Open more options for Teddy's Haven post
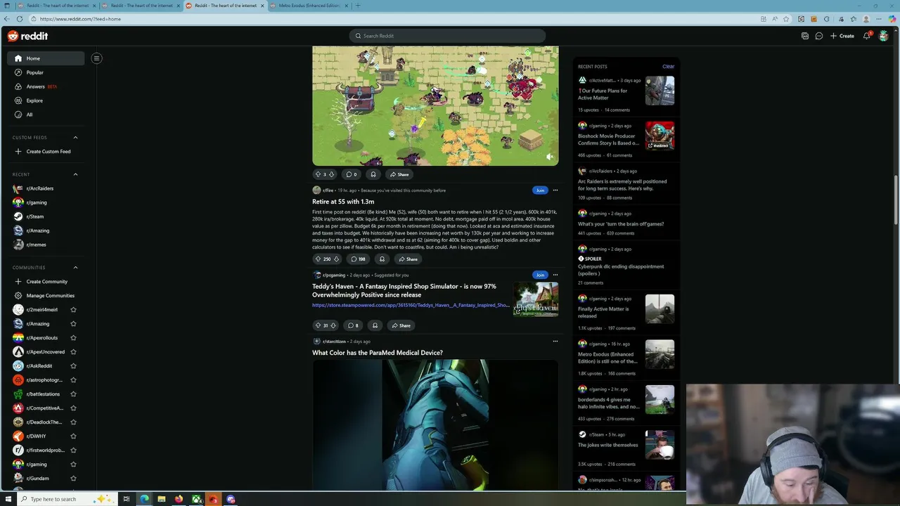900x506 pixels. tap(555, 275)
